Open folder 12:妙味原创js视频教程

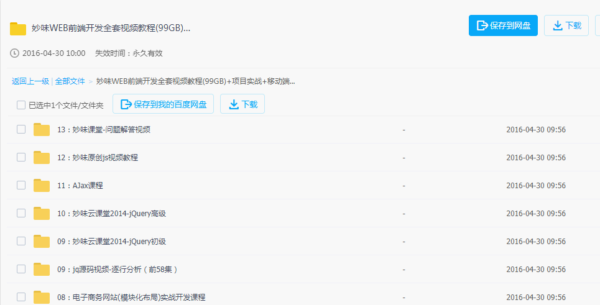98,157
